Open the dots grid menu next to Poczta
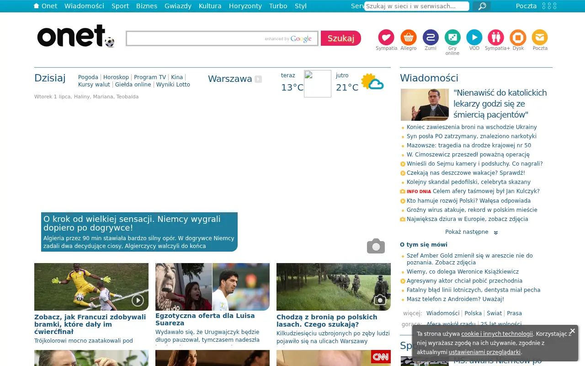The height and width of the screenshot is (366, 585). pos(549,6)
